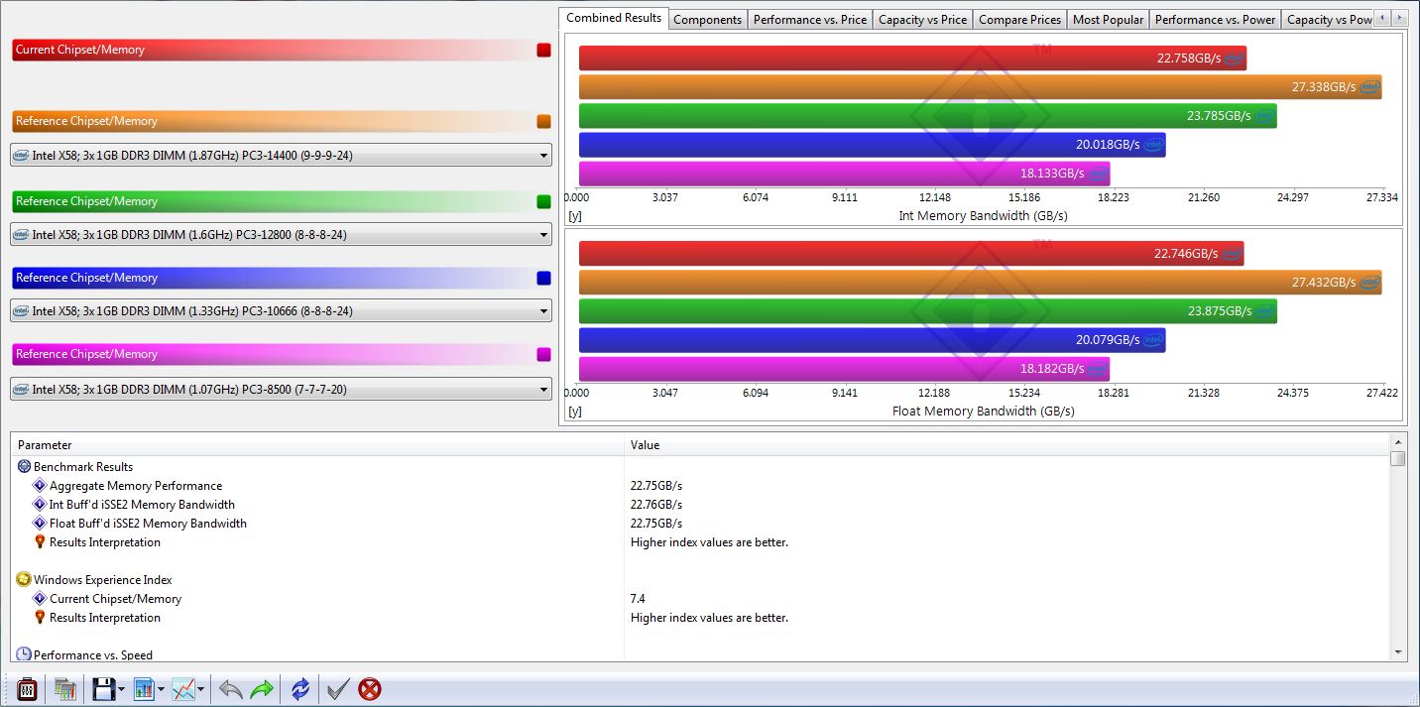Select the Compare Prices tab
Screen dimensions: 1420x707
click(x=1020, y=19)
